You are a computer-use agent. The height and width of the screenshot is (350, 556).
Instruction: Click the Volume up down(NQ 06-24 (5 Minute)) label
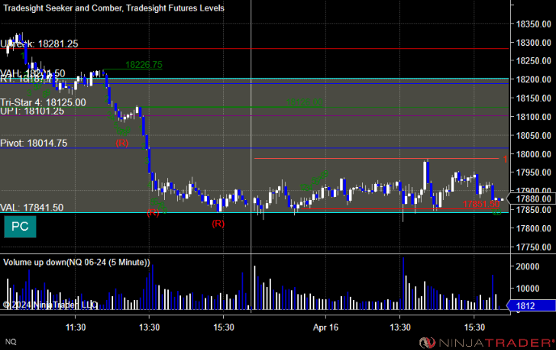(77, 262)
